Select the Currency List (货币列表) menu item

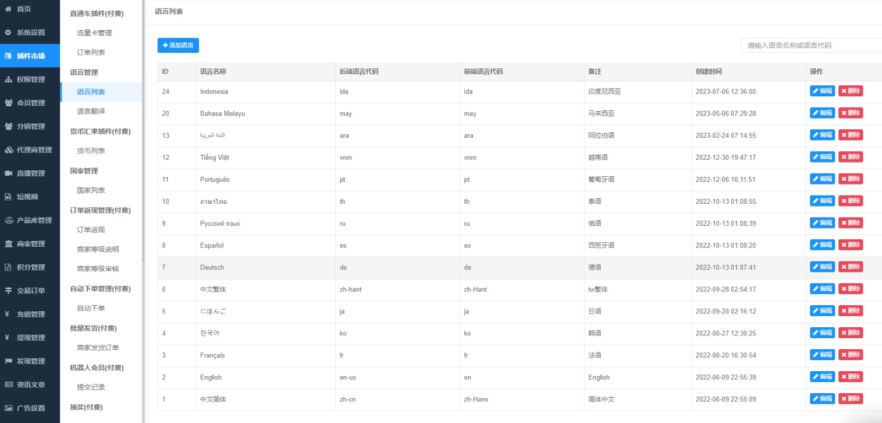[x=91, y=151]
